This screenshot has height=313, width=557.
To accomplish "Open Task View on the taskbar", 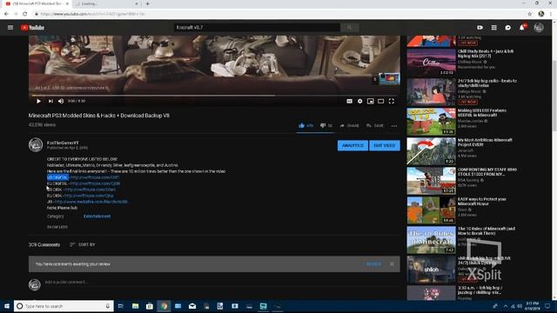I will tap(121, 306).
